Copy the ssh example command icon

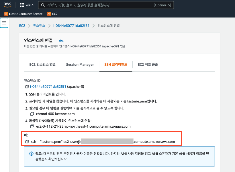tap(27, 142)
